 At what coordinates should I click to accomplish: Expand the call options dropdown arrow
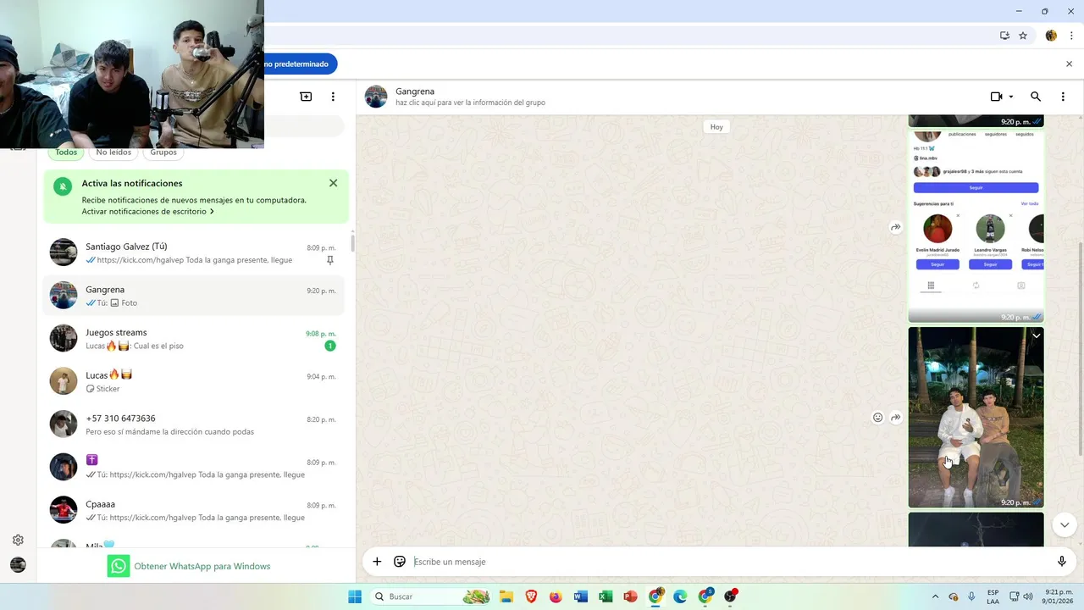[1011, 97]
